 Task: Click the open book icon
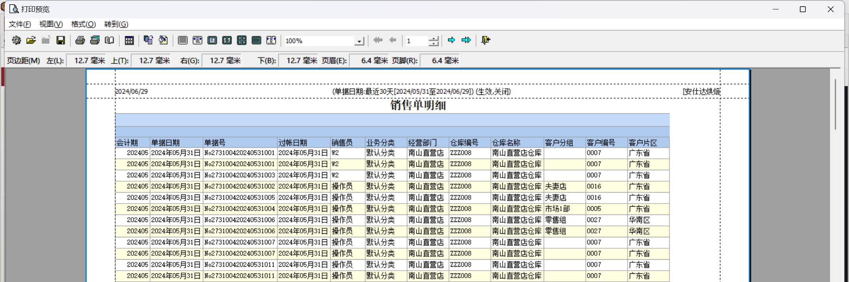point(109,40)
